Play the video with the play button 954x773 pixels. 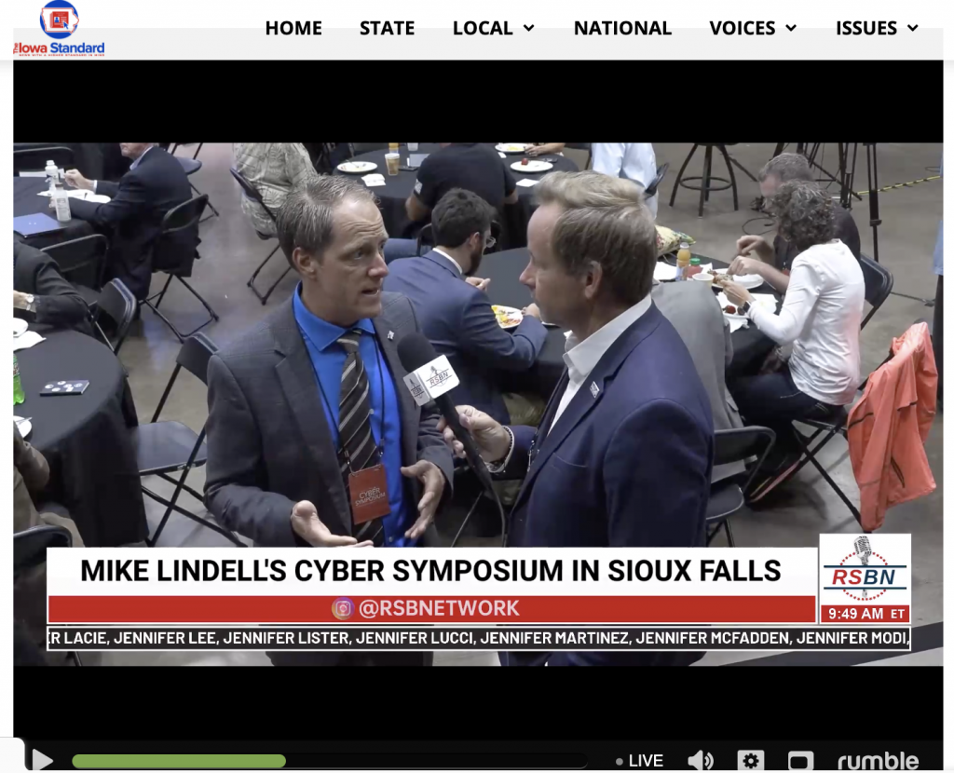41,760
